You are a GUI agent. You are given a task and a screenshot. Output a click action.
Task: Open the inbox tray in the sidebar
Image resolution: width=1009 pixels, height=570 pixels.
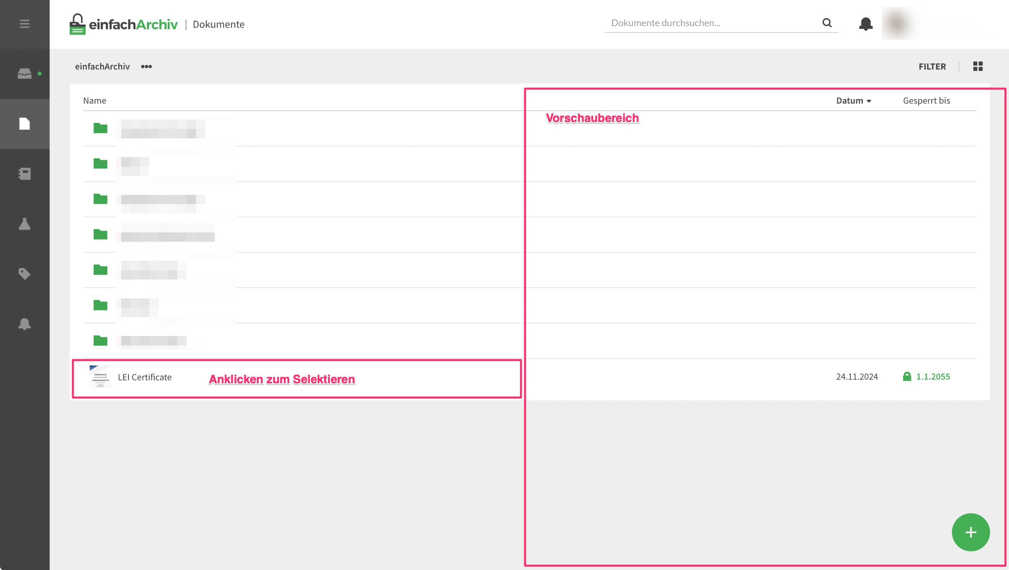pos(24,74)
